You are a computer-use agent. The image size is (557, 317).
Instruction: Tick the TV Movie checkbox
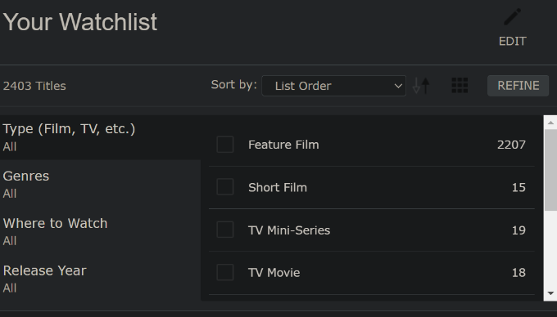coord(225,272)
